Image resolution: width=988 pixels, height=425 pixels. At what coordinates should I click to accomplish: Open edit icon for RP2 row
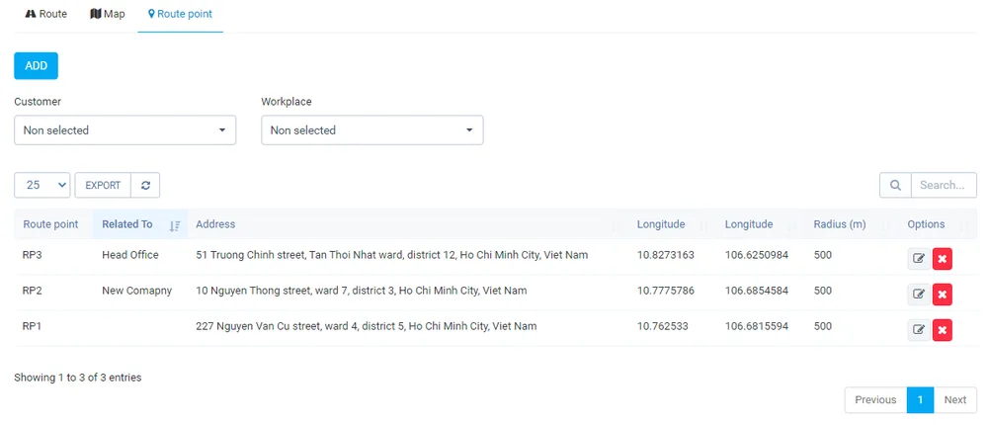point(919,294)
